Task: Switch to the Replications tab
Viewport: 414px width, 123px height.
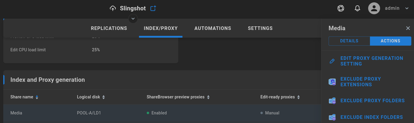Action: [109, 28]
